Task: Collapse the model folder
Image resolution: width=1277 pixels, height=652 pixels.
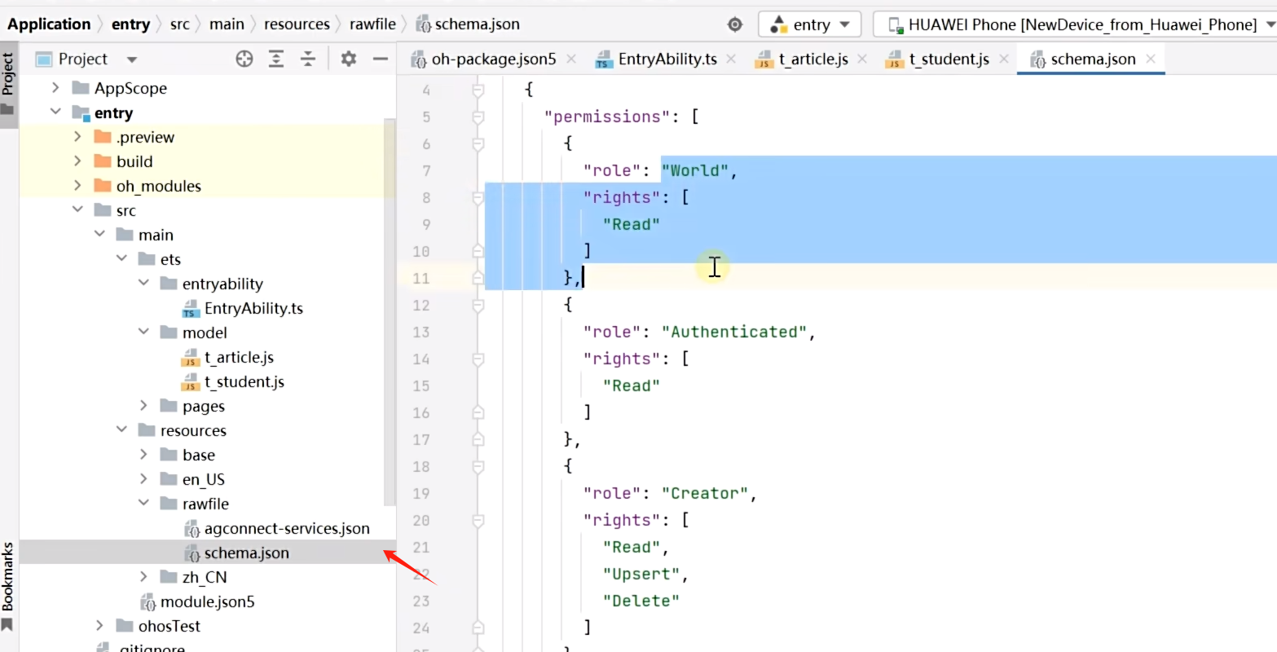Action: (143, 333)
